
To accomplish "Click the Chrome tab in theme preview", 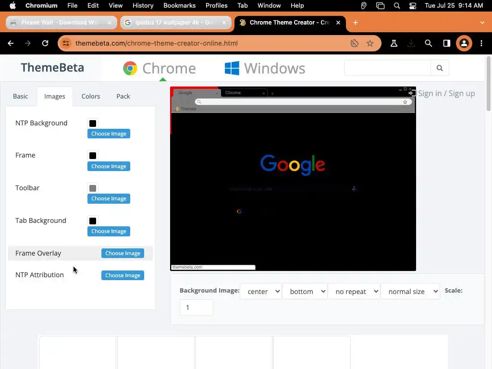I will pos(243,93).
